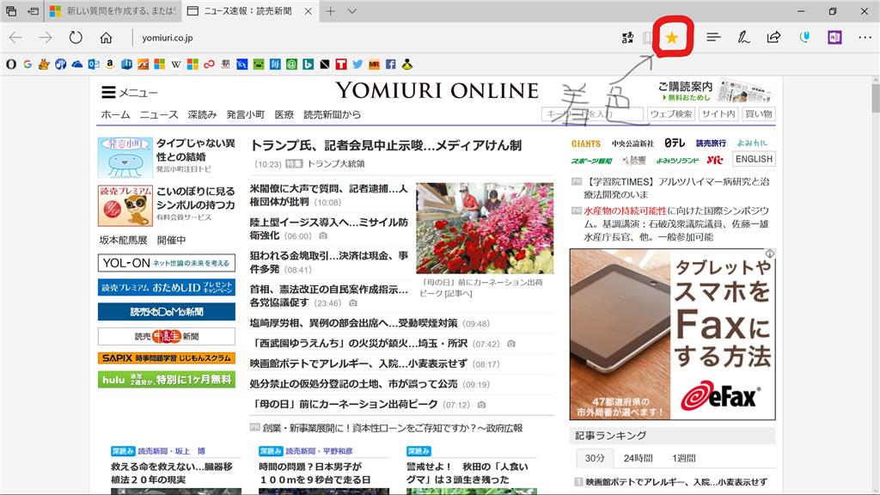
Task: Open Bing favorite shortcut
Action: (309, 64)
